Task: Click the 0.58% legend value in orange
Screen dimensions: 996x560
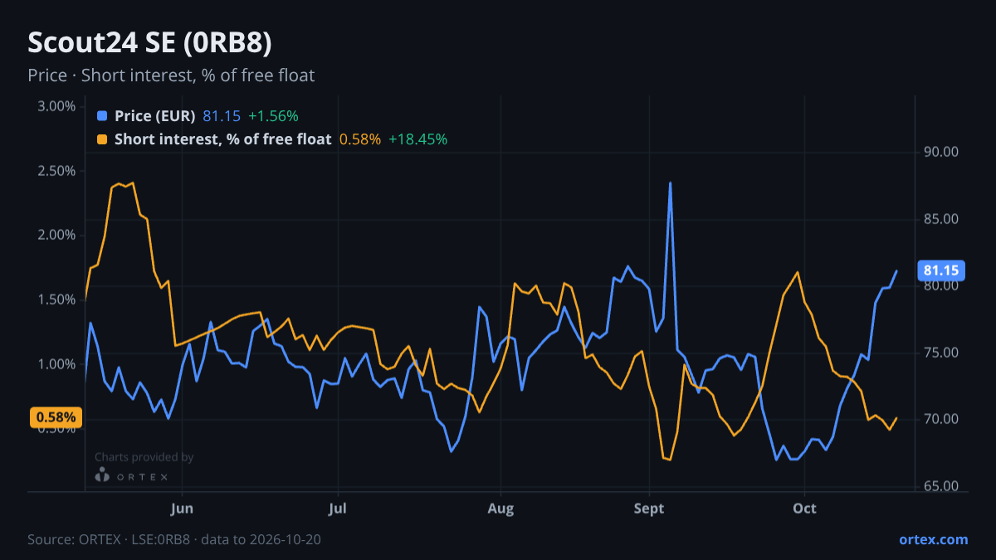Action: coord(360,139)
